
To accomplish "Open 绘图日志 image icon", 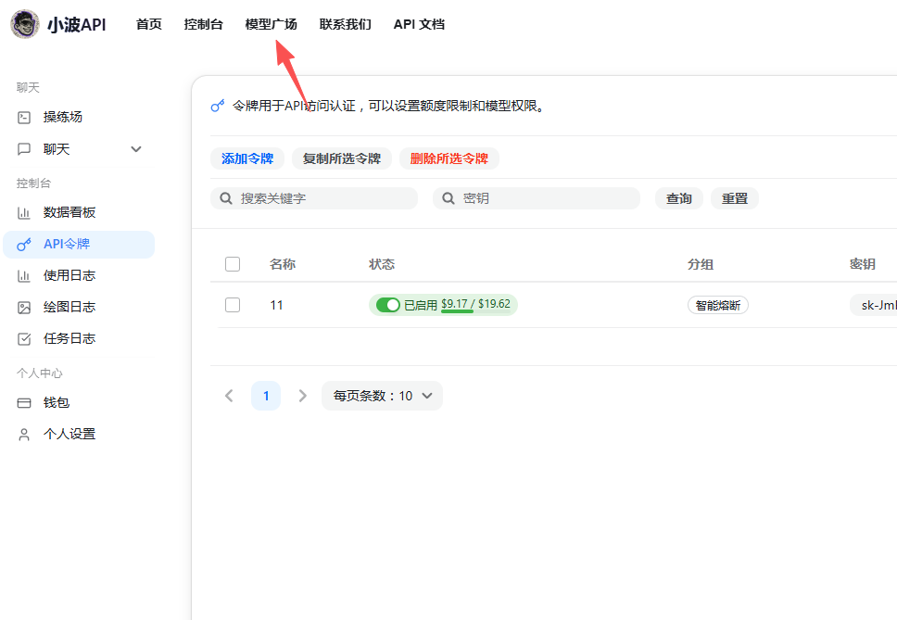I will click(24, 307).
